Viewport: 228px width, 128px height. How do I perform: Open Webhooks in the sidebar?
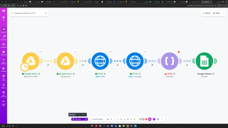pos(3,53)
